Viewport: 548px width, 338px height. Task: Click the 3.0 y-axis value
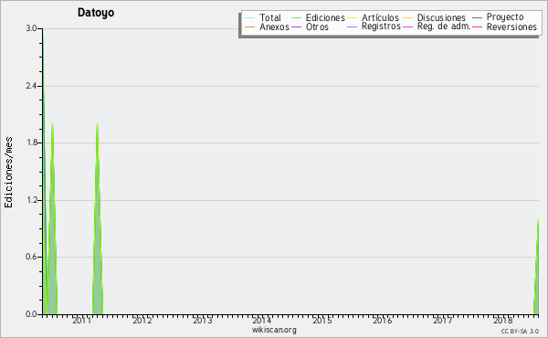[31, 28]
